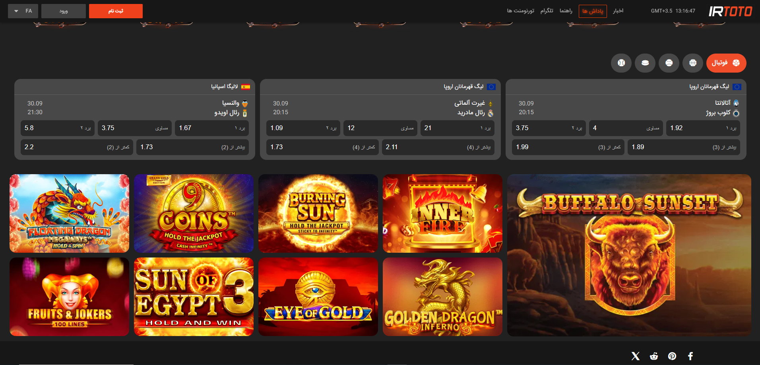This screenshot has height=365, width=760.
Task: Open the Reddit social link
Action: pos(654,356)
